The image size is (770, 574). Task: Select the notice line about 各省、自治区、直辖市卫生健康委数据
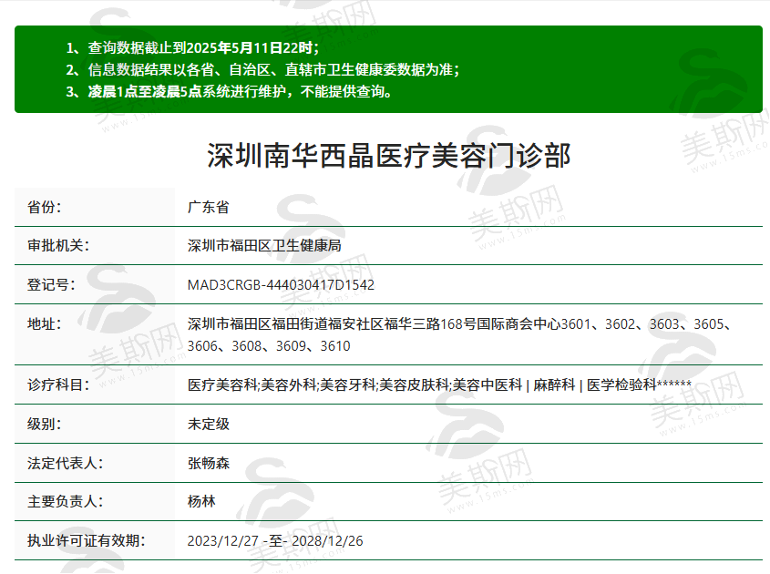(262, 70)
